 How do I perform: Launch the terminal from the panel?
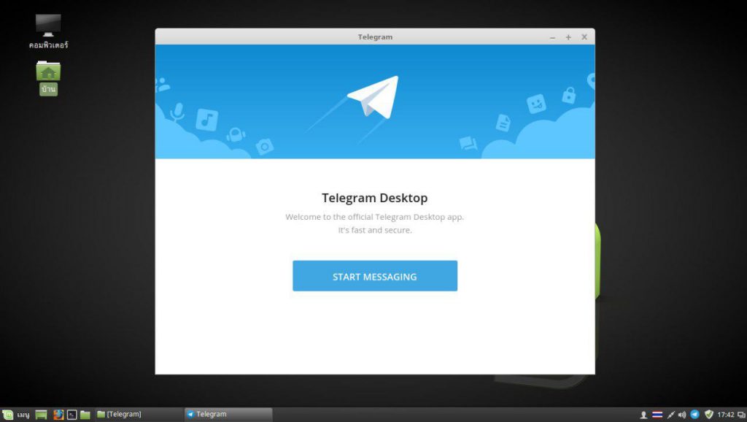click(71, 415)
